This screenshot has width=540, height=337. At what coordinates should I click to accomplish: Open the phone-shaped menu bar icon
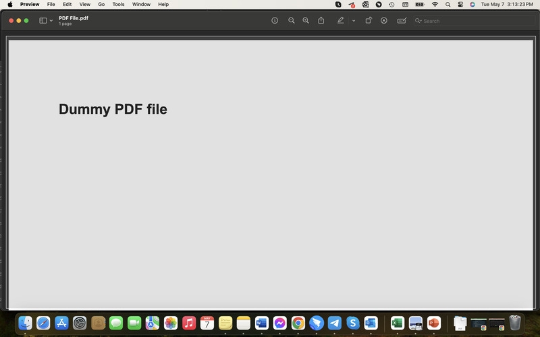(338, 5)
